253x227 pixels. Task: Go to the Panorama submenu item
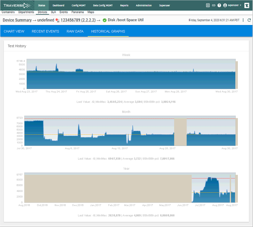[78, 12]
